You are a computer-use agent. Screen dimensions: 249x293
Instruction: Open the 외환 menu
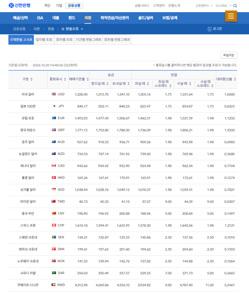[88, 18]
